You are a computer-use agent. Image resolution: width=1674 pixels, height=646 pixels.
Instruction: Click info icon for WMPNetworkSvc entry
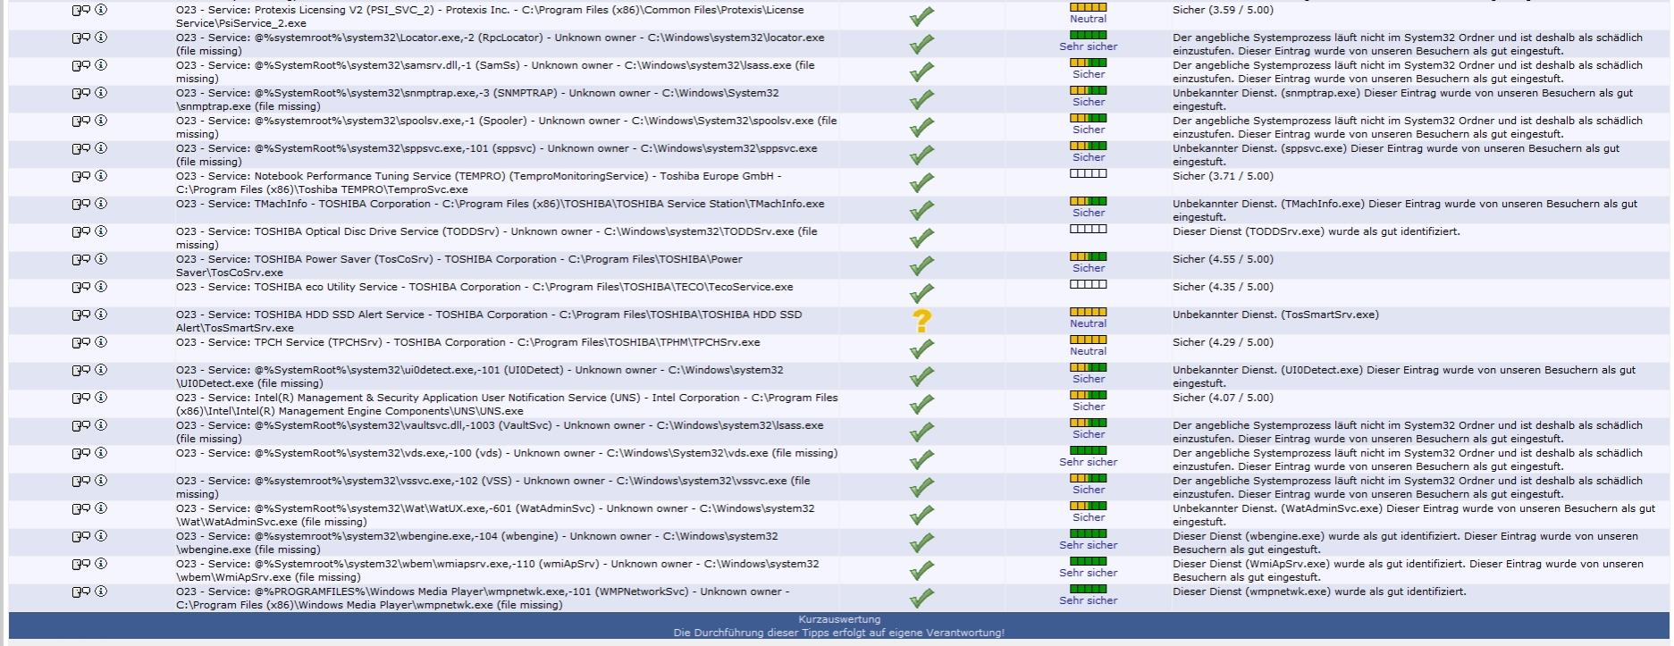click(101, 591)
